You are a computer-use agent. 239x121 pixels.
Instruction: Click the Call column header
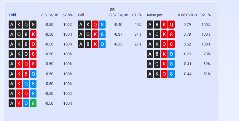pos(81,15)
